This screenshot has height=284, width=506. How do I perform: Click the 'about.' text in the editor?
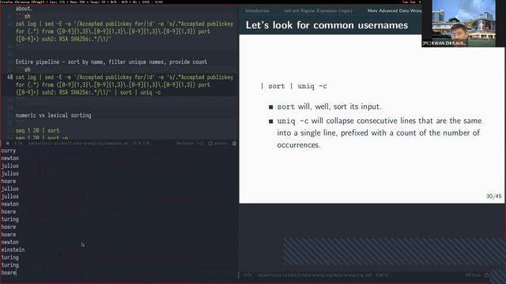click(25, 9)
